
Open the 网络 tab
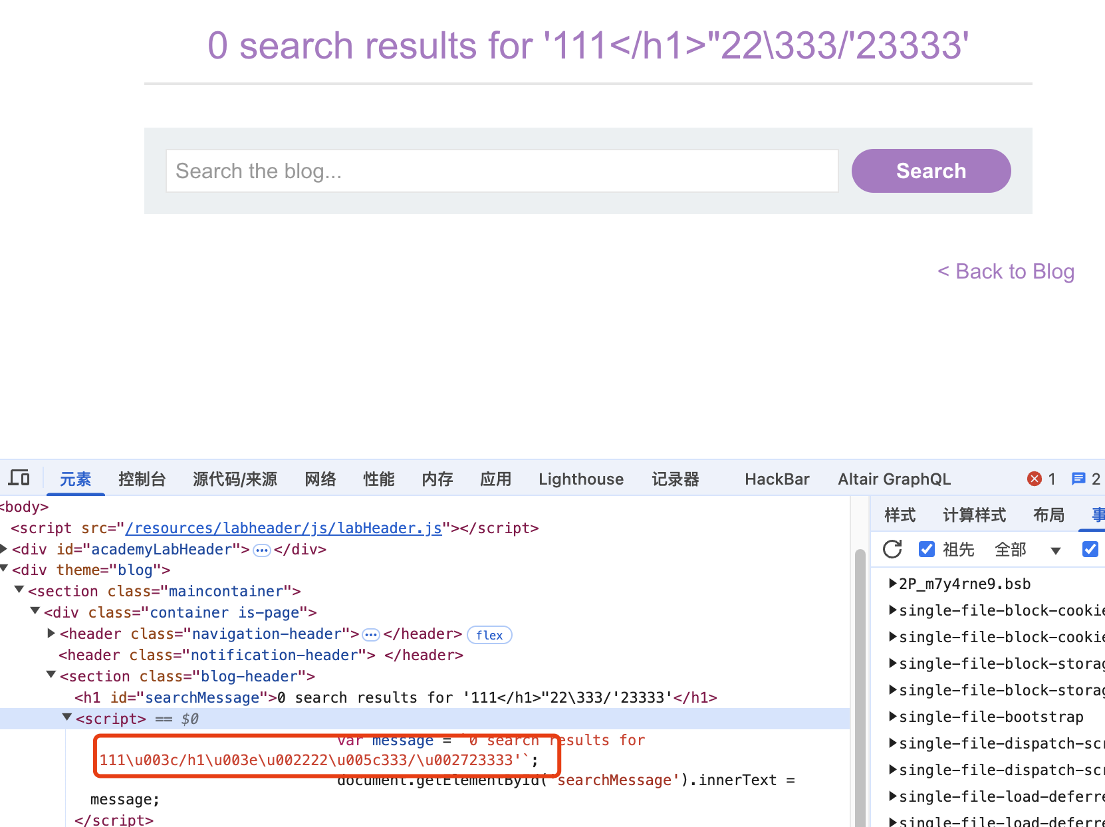(x=320, y=479)
